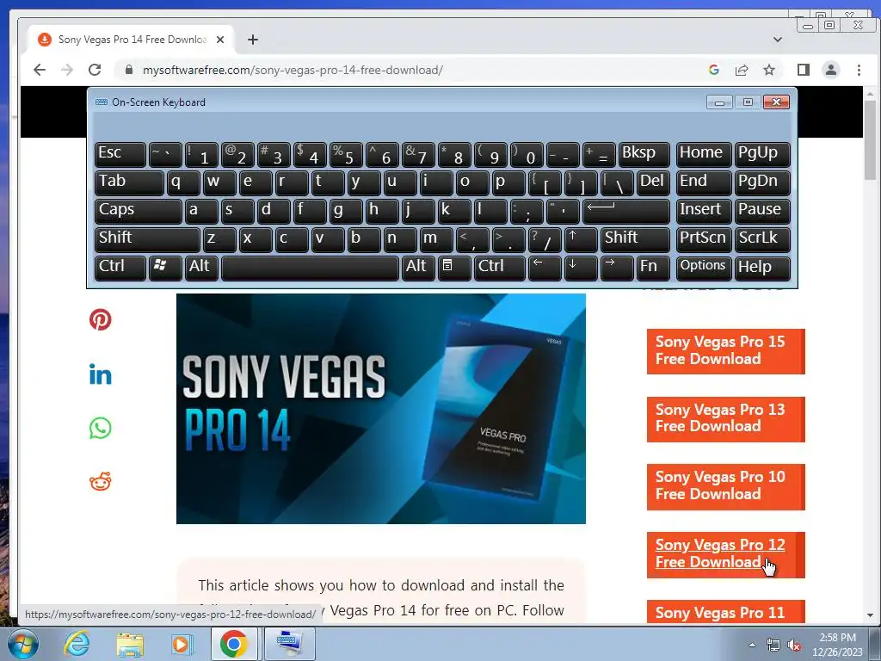The height and width of the screenshot is (661, 881).
Task: Click the up arrow key on keyboard
Action: 581,239
